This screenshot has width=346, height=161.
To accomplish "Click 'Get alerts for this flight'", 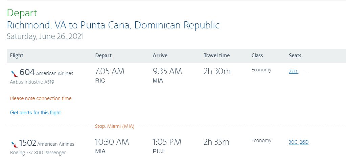I will click(36, 113).
